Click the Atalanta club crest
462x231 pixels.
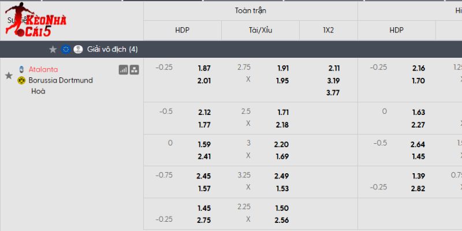click(22, 69)
